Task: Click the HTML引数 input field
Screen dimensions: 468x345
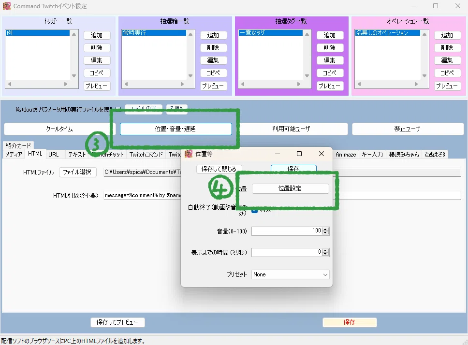Action: pyautogui.click(x=282, y=195)
